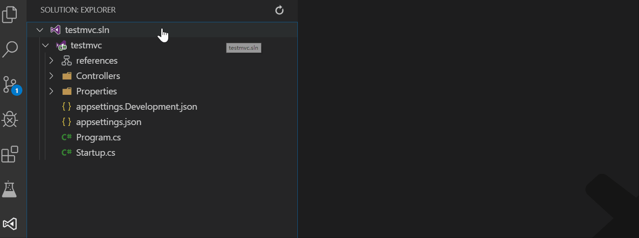Open the appsettings.json file
The width and height of the screenshot is (639, 238).
(x=109, y=122)
